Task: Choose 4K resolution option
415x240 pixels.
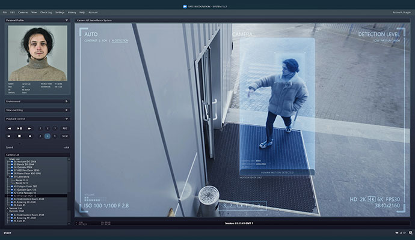Action: pos(372,199)
